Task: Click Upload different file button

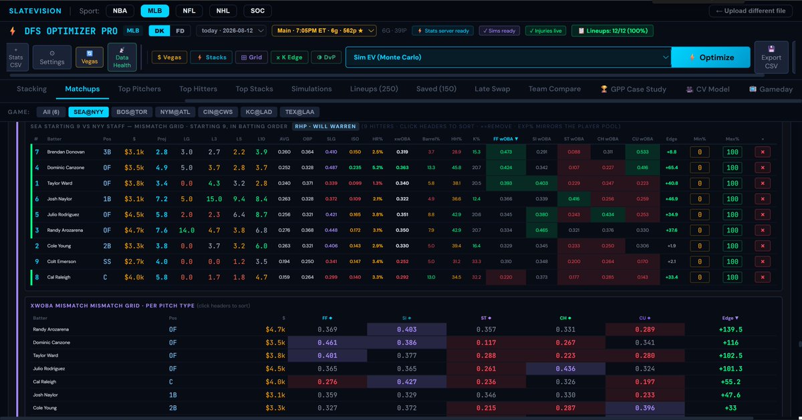Action: coord(751,11)
